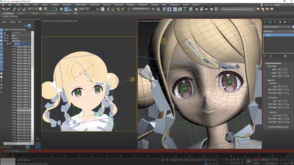Toggle the Spinner Snap icon
Viewport: 294px width, 165px height.
click(x=124, y=9)
